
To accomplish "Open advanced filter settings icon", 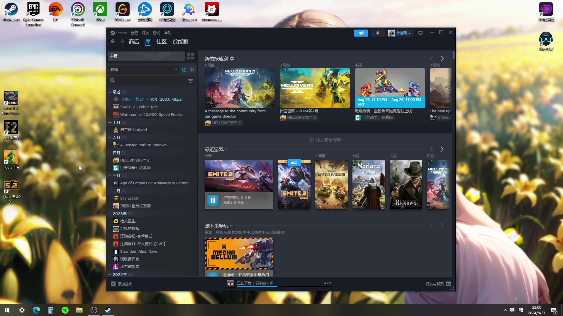I will [x=191, y=80].
